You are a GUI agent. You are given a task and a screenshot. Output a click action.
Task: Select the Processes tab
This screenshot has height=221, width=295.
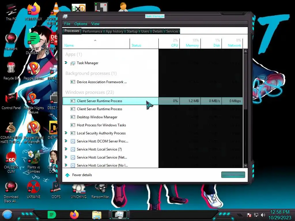[x=72, y=31]
